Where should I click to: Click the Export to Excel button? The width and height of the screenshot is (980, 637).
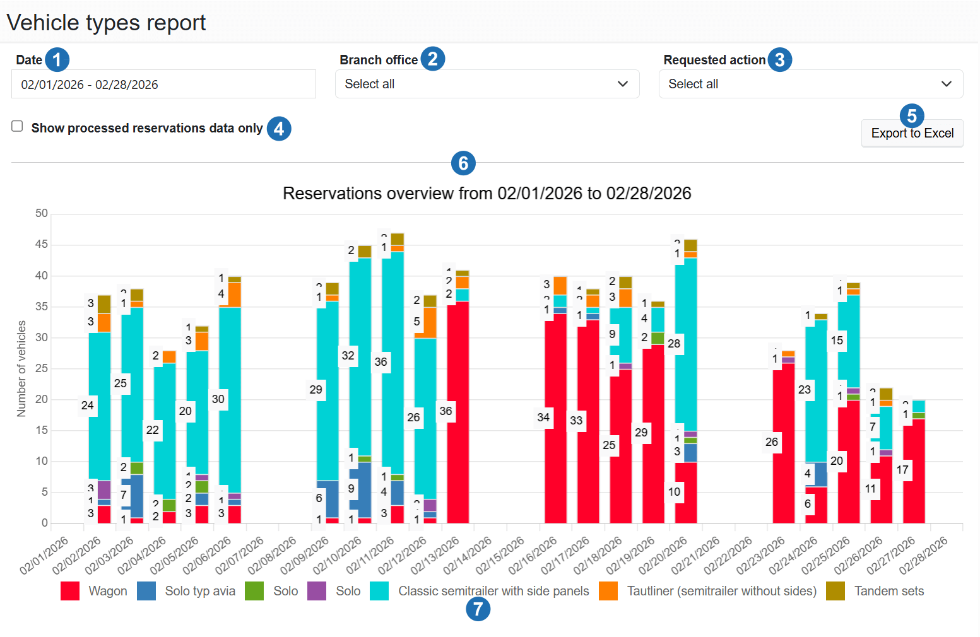[912, 134]
